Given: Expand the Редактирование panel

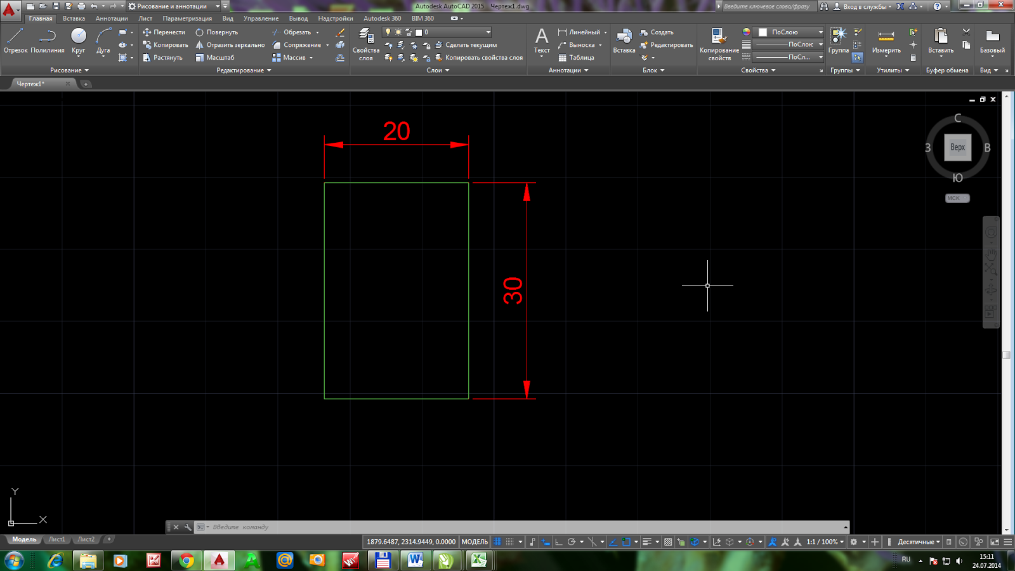Looking at the screenshot, I should click(x=244, y=70).
